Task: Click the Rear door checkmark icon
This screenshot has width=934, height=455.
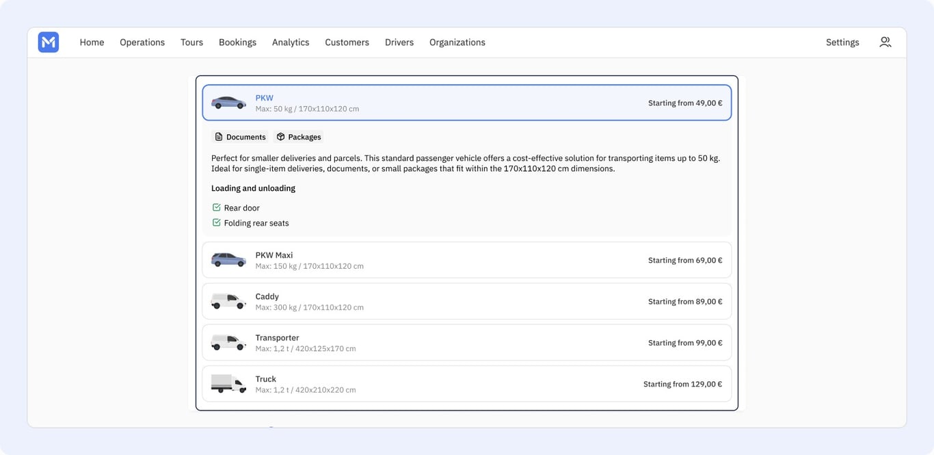Action: (x=216, y=207)
